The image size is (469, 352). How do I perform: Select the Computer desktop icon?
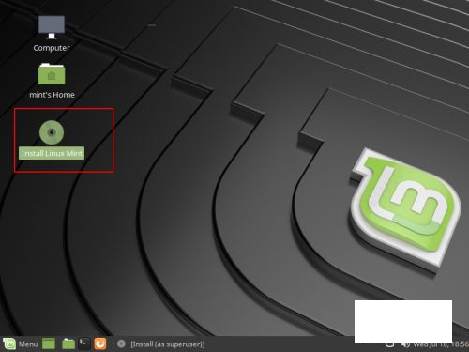tap(52, 27)
